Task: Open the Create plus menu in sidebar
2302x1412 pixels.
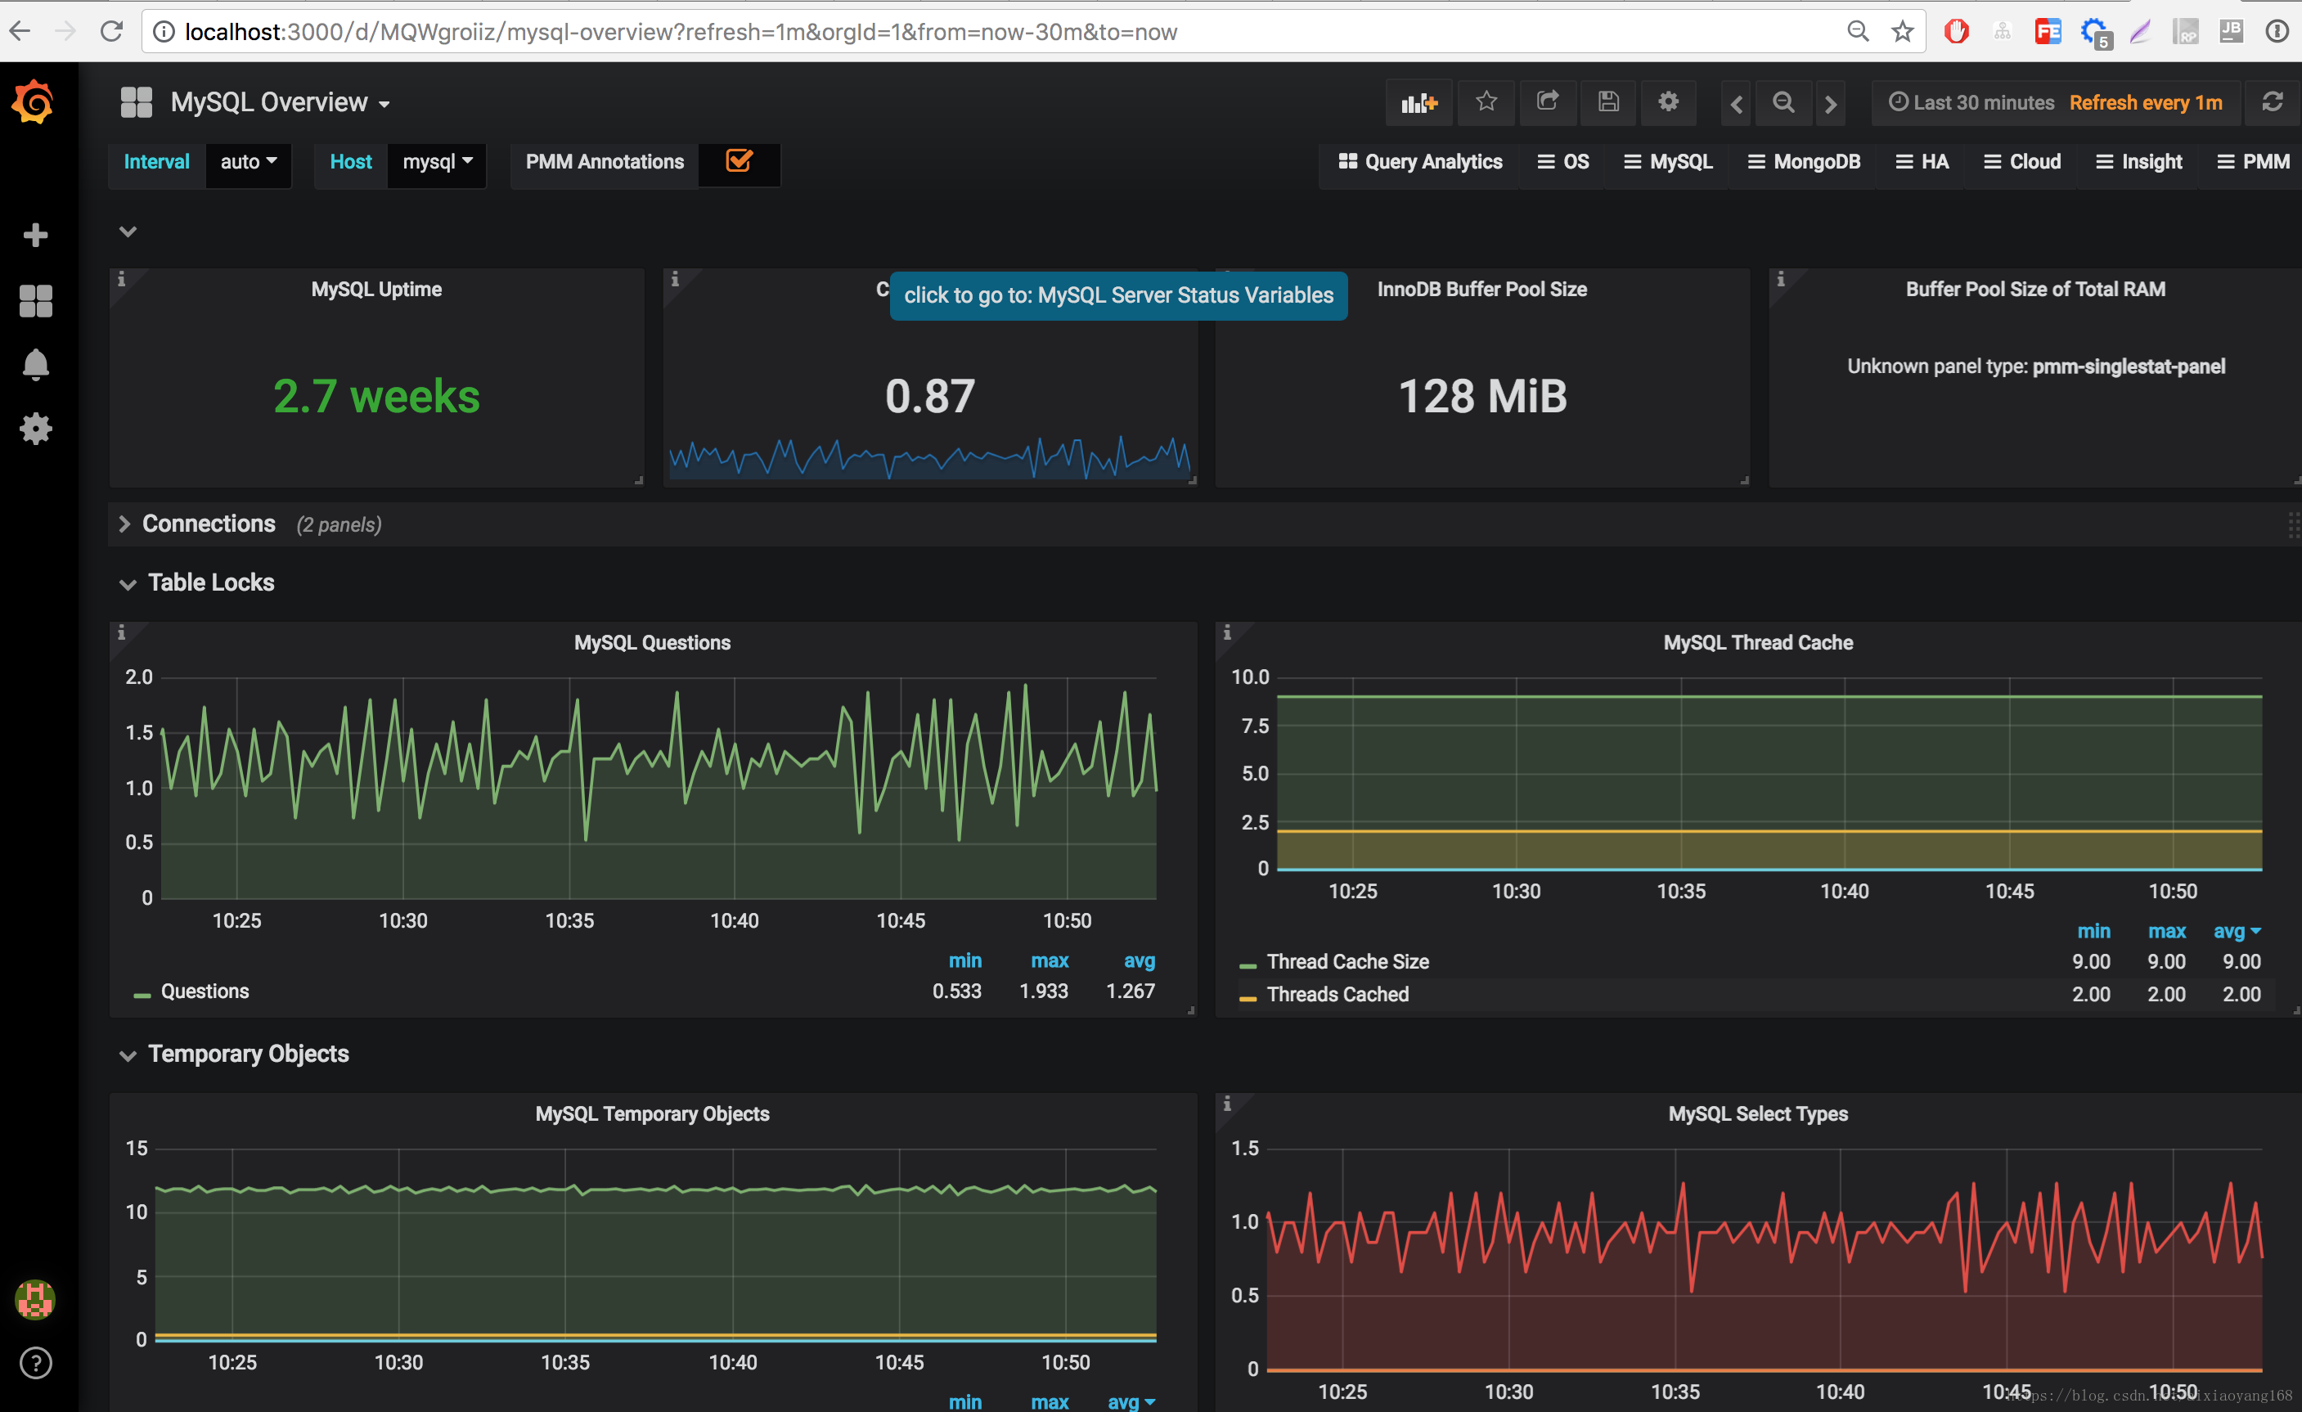Action: click(x=35, y=235)
